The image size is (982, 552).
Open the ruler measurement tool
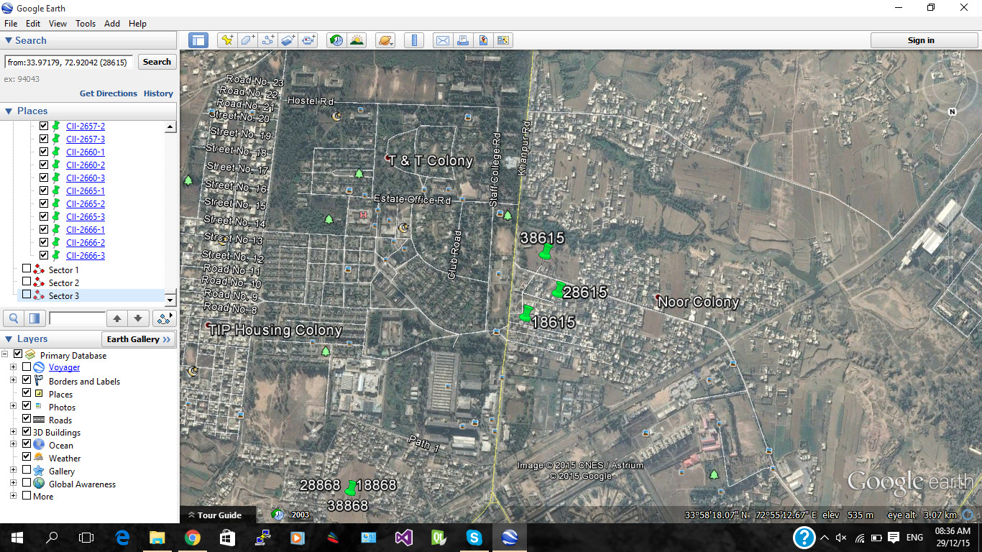pos(414,40)
